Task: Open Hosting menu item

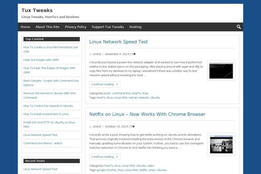Action: point(135,27)
